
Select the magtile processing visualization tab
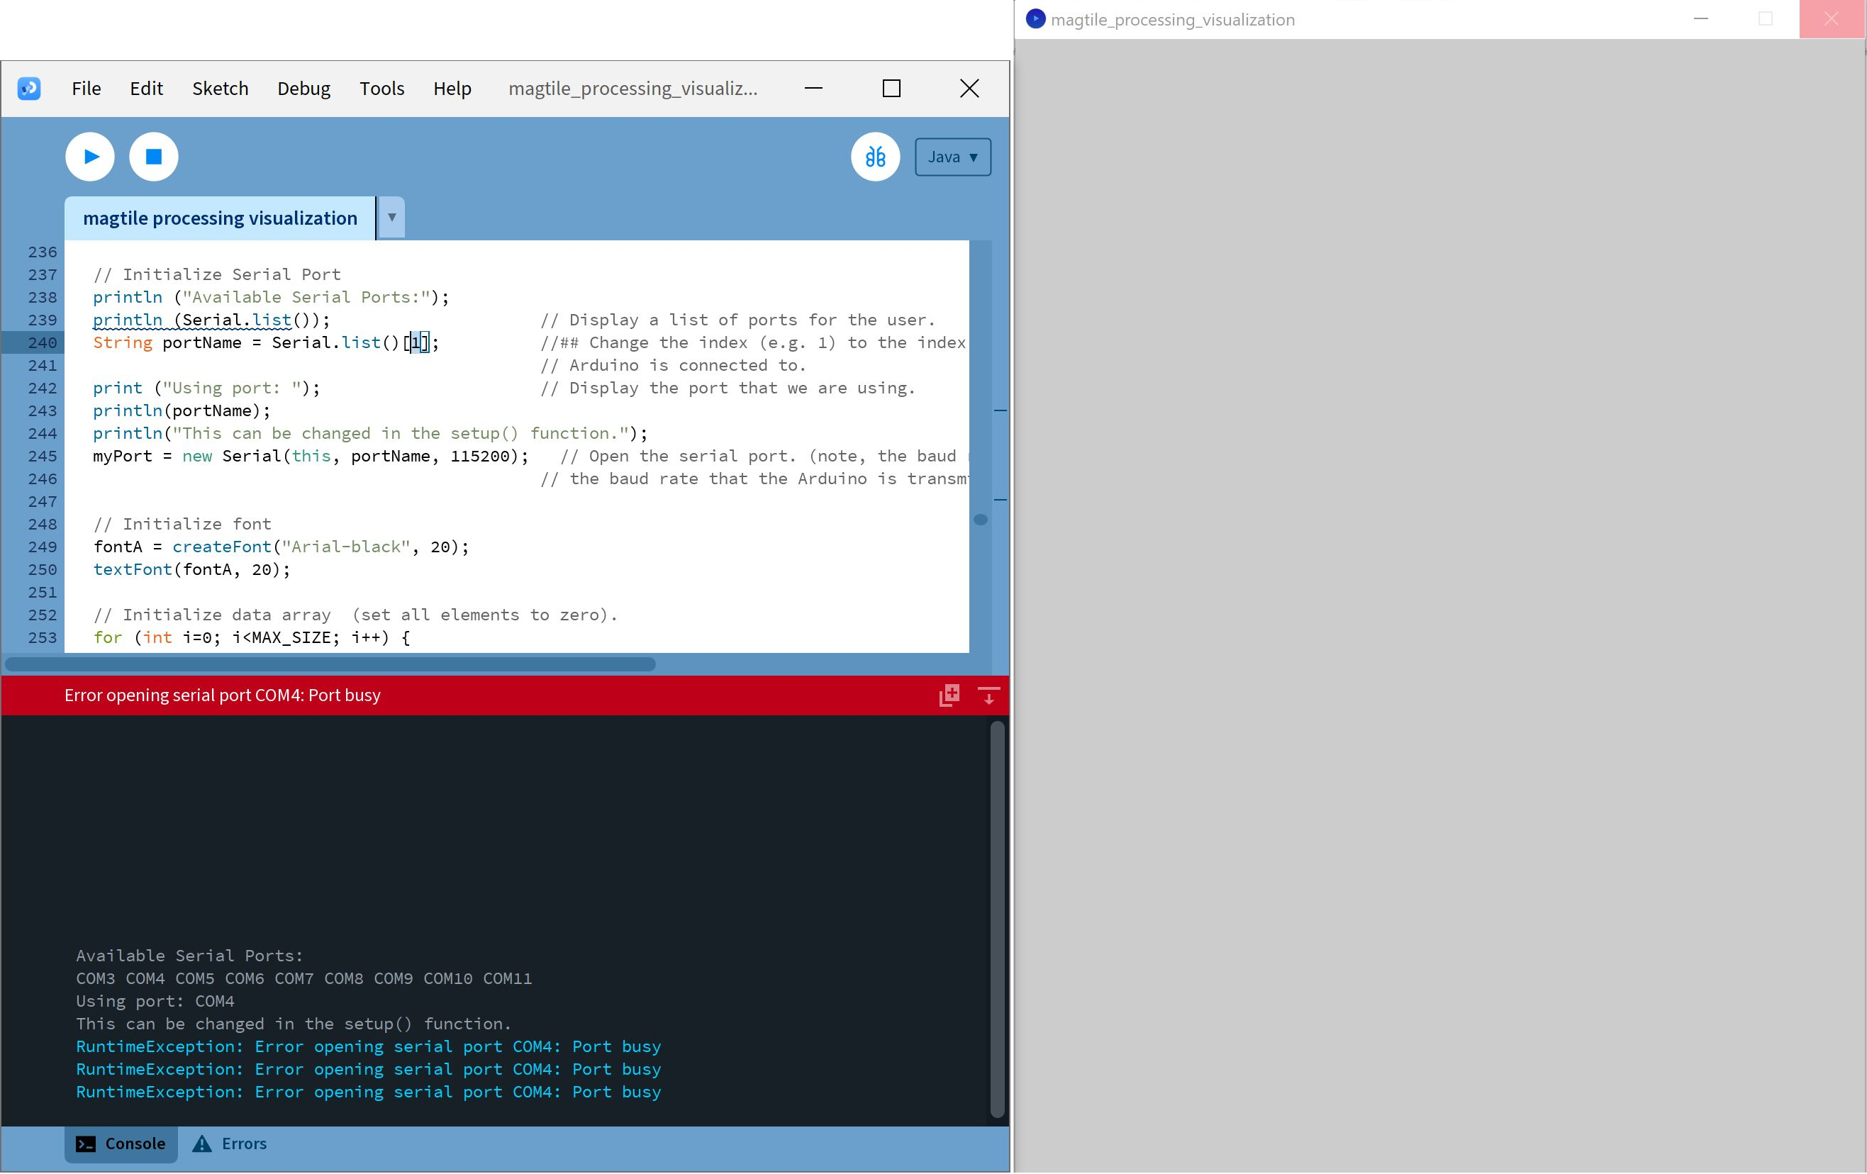point(221,218)
